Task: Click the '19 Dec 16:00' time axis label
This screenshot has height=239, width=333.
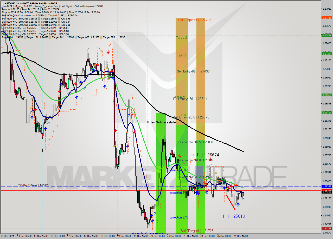Action: tap(141, 236)
